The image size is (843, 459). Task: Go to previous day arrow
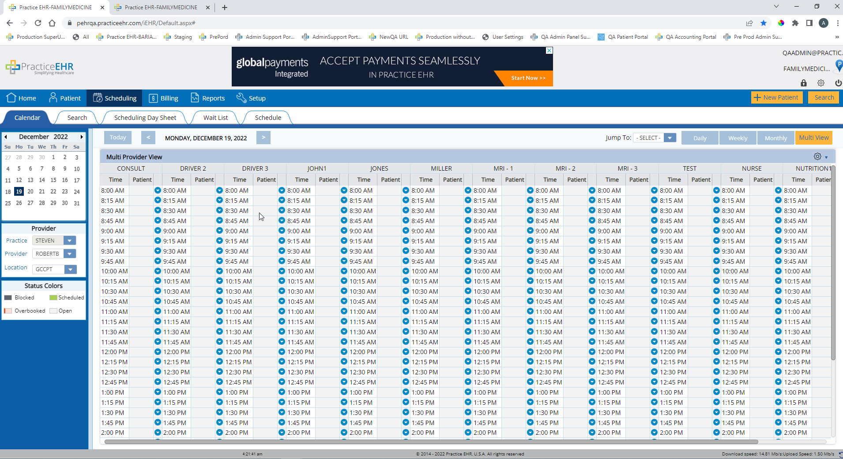pos(148,138)
